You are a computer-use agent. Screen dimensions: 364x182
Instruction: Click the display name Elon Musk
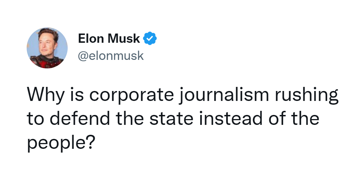[109, 38]
